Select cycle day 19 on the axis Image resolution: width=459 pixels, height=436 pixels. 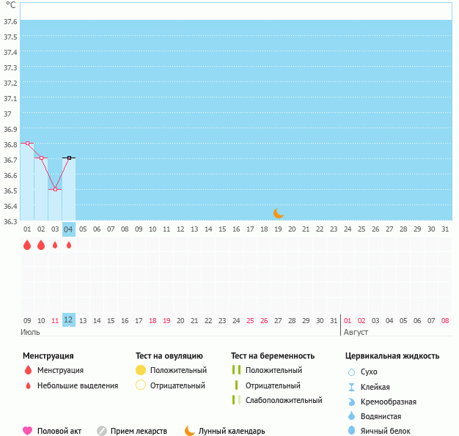tap(278, 229)
